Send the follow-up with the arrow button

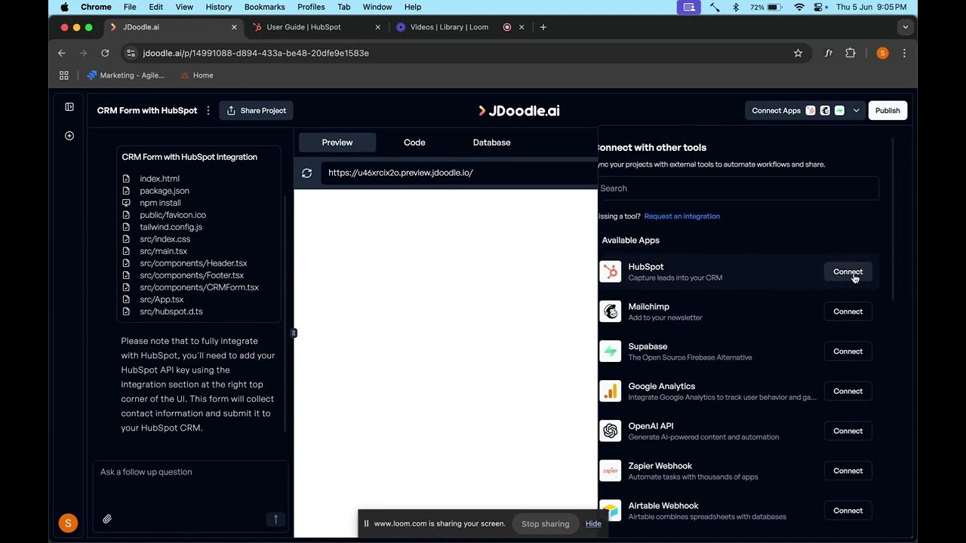click(275, 519)
